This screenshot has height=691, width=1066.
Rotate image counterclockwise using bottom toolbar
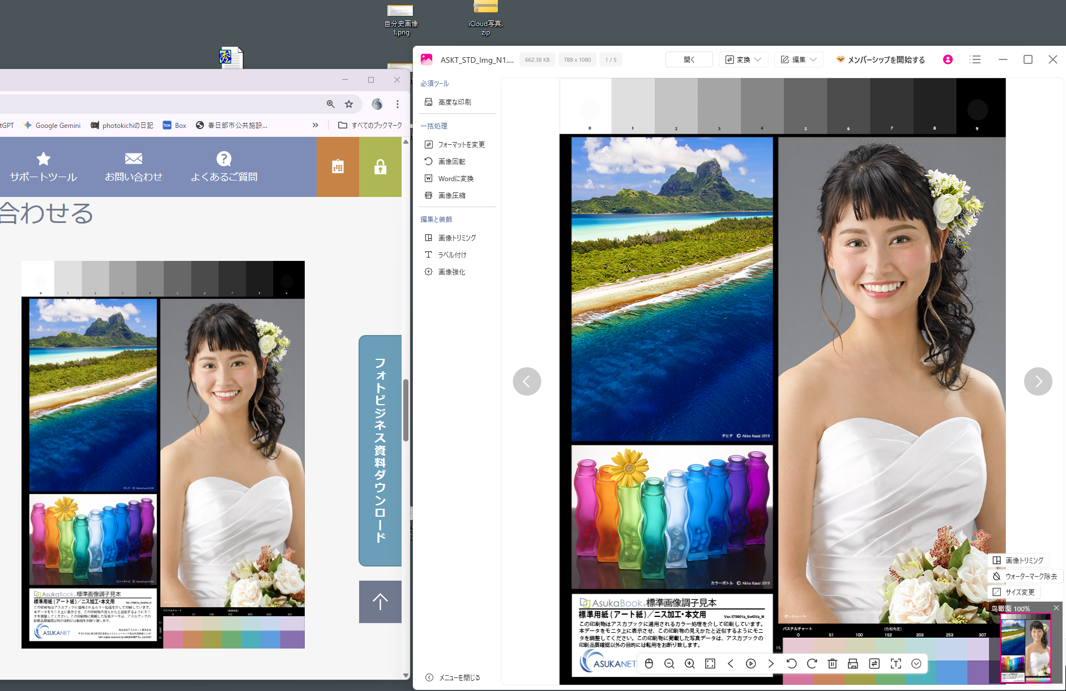click(x=791, y=664)
